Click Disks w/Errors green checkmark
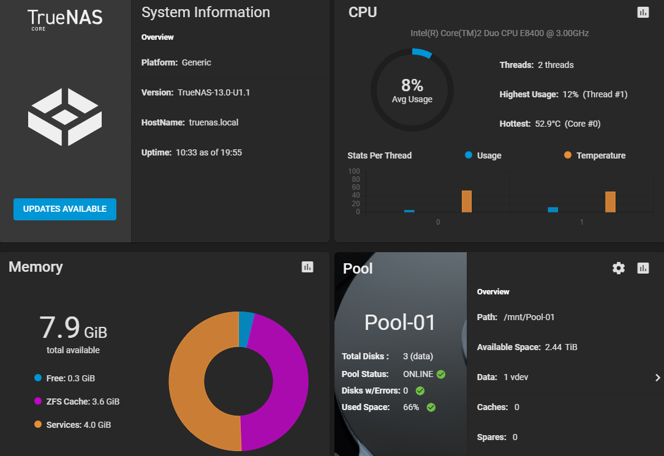 coord(420,391)
